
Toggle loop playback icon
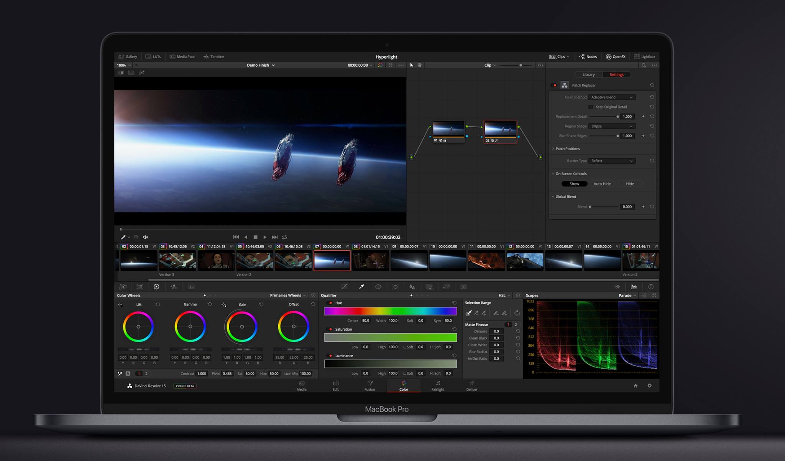coord(284,237)
